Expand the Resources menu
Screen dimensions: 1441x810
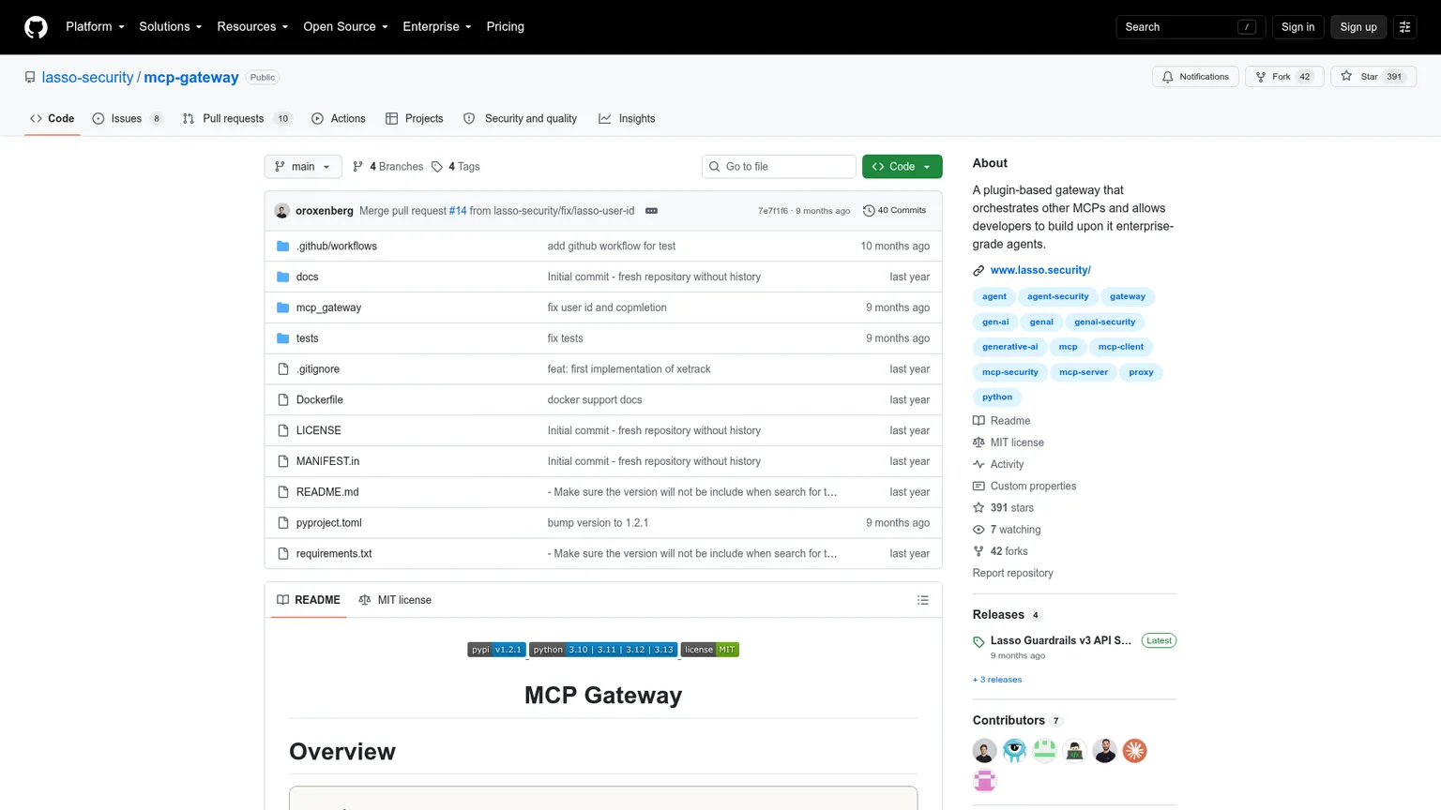pos(252,27)
